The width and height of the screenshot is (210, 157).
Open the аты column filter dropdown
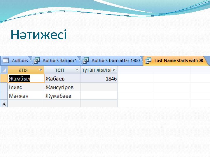(x=41, y=70)
